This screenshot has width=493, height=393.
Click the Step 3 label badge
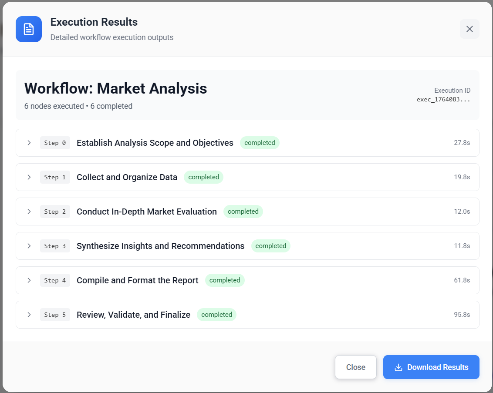point(55,245)
